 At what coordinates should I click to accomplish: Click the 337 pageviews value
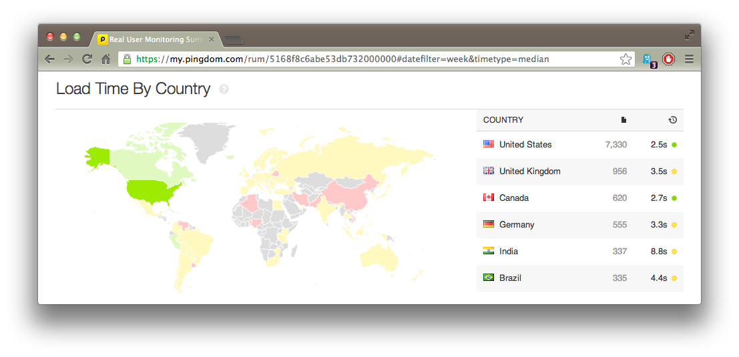[620, 252]
